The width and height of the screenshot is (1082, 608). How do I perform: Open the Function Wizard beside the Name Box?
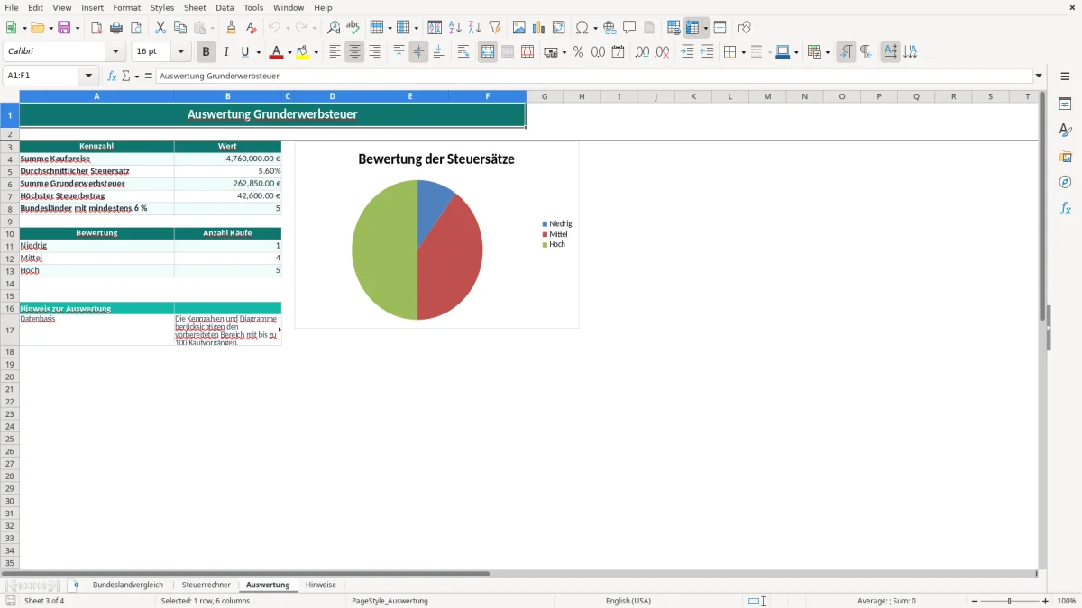[x=112, y=77]
